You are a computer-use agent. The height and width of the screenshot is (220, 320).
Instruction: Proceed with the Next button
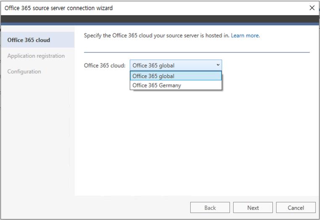point(253,207)
